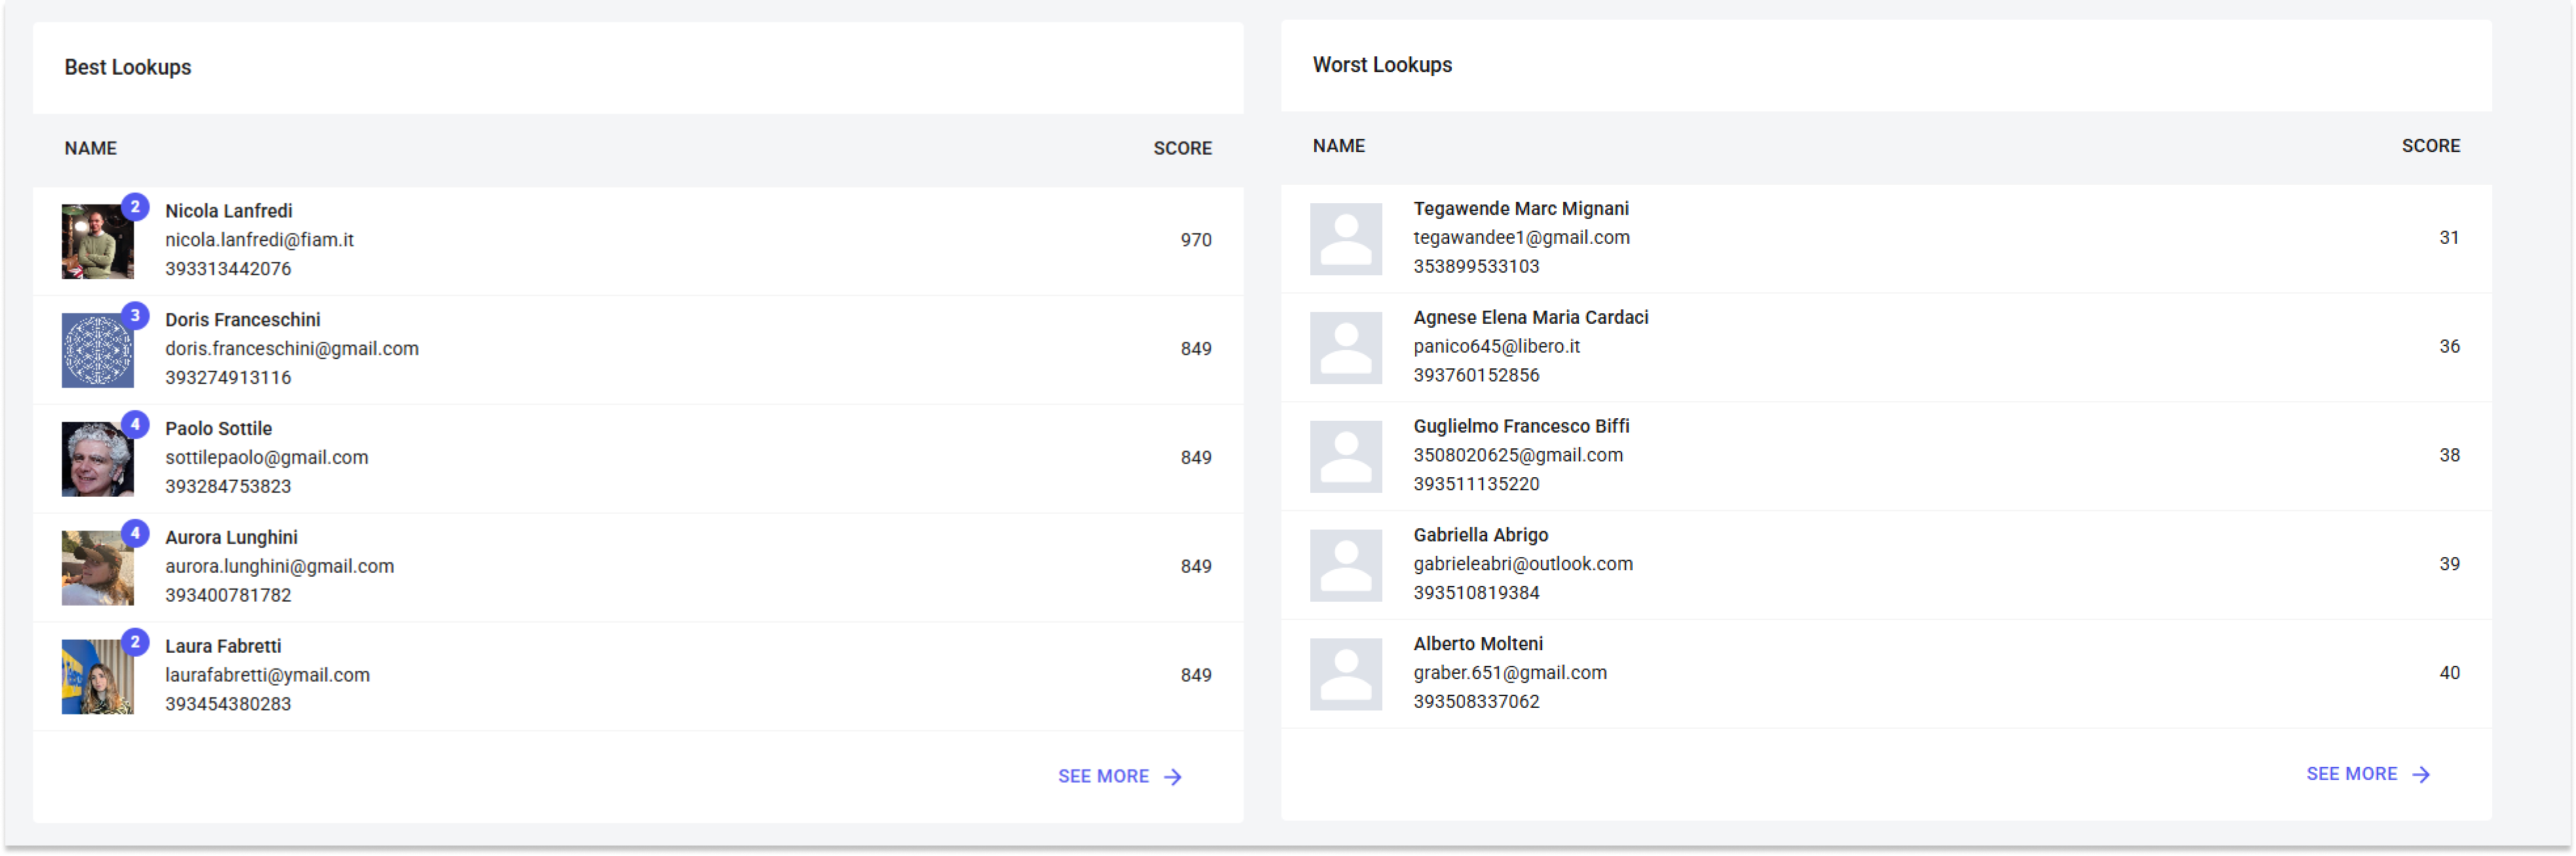Click the arrow icon beside Worst Lookups See More
This screenshot has height=856, width=2576.
tap(2421, 775)
